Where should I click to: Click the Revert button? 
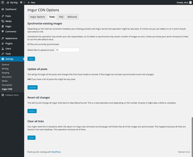tap(32, 111)
